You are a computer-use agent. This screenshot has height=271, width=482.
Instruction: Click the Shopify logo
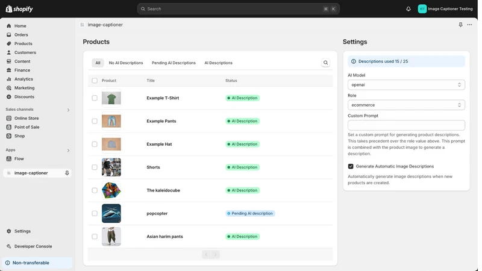click(x=19, y=9)
